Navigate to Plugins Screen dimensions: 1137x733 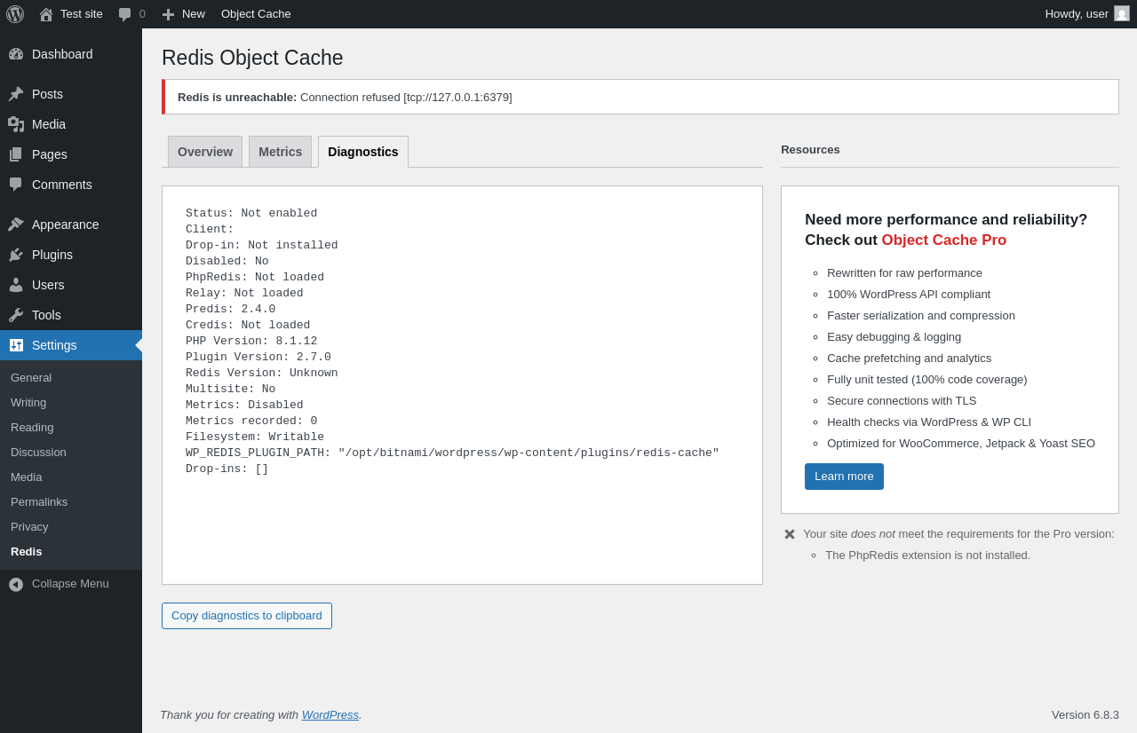click(x=71, y=255)
